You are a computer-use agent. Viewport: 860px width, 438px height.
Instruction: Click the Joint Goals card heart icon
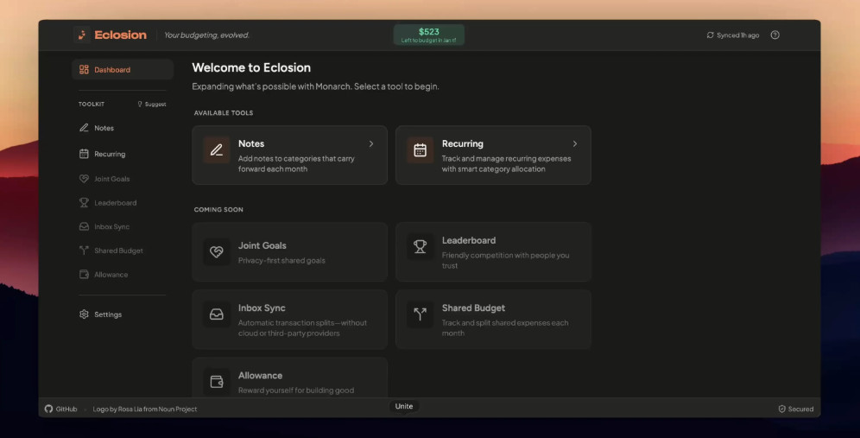(217, 251)
